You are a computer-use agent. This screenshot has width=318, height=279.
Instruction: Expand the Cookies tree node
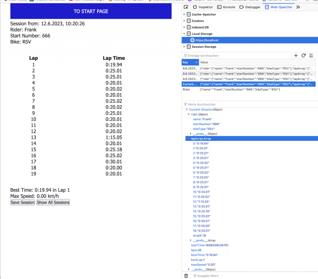pyautogui.click(x=184, y=21)
